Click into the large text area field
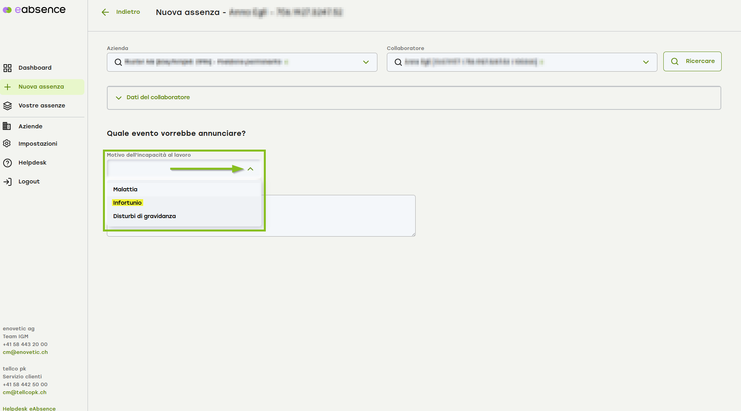The width and height of the screenshot is (741, 411). (339, 216)
